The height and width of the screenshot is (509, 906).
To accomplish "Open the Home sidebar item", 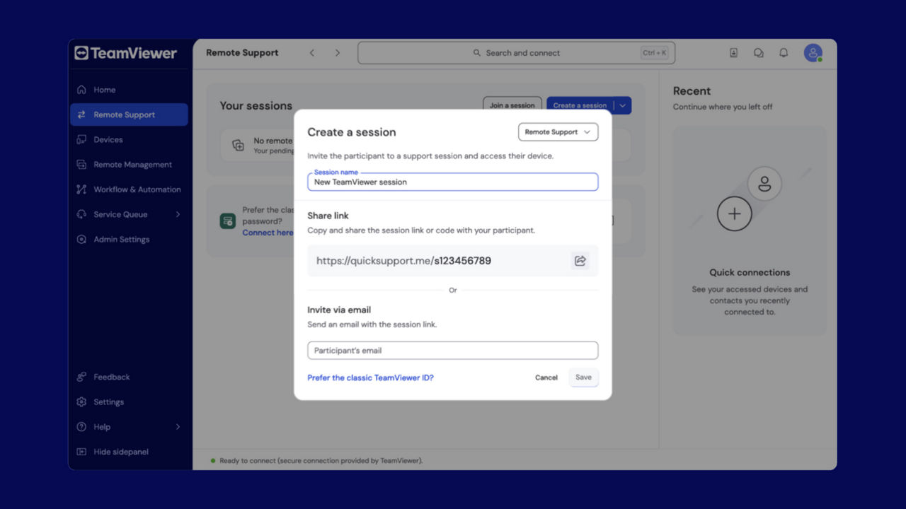I will click(x=129, y=90).
